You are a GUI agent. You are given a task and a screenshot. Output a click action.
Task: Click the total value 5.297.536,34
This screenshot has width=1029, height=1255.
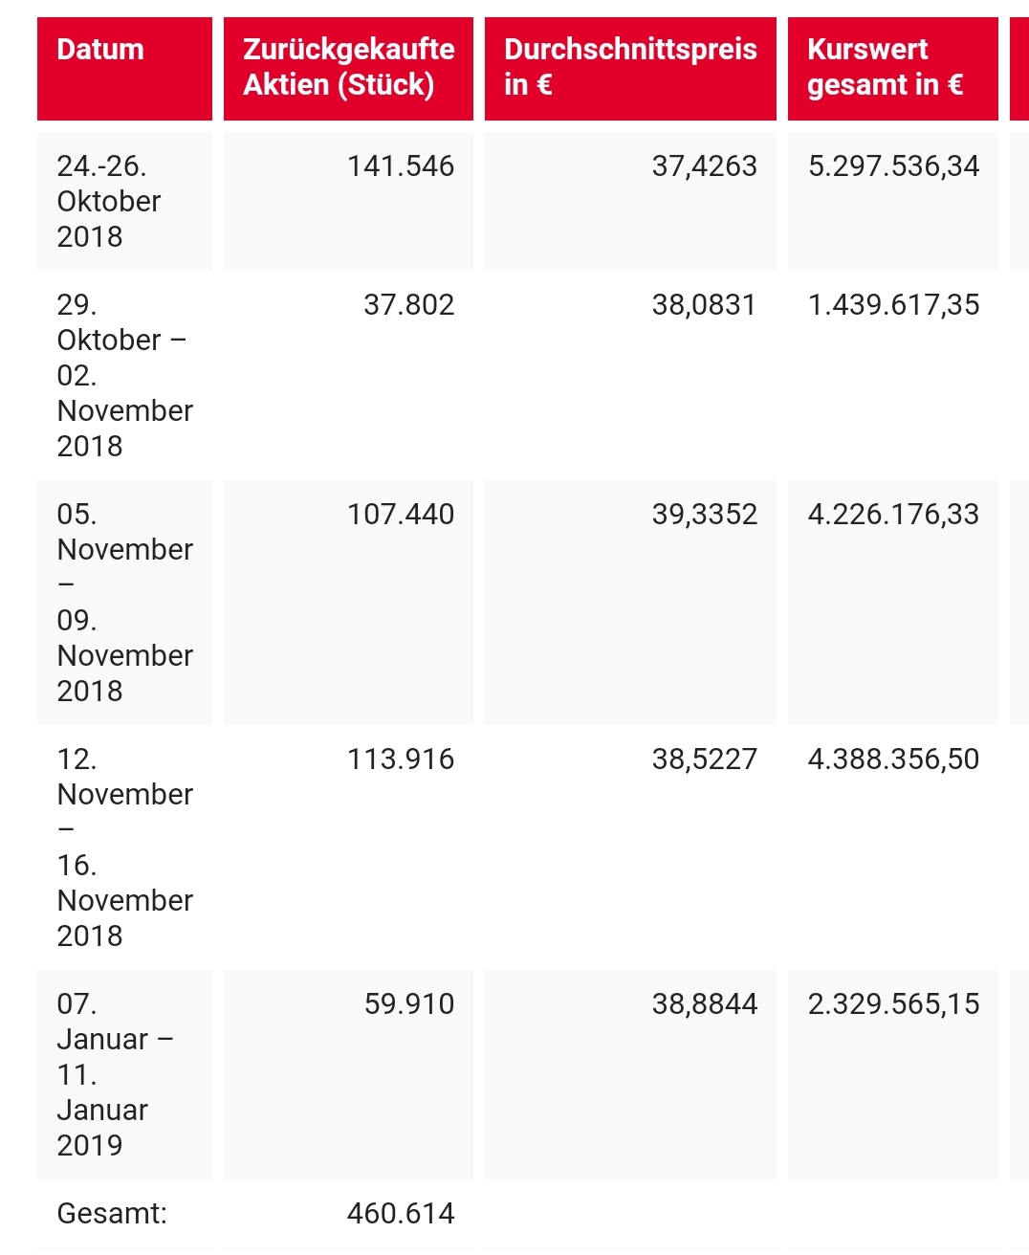893,166
